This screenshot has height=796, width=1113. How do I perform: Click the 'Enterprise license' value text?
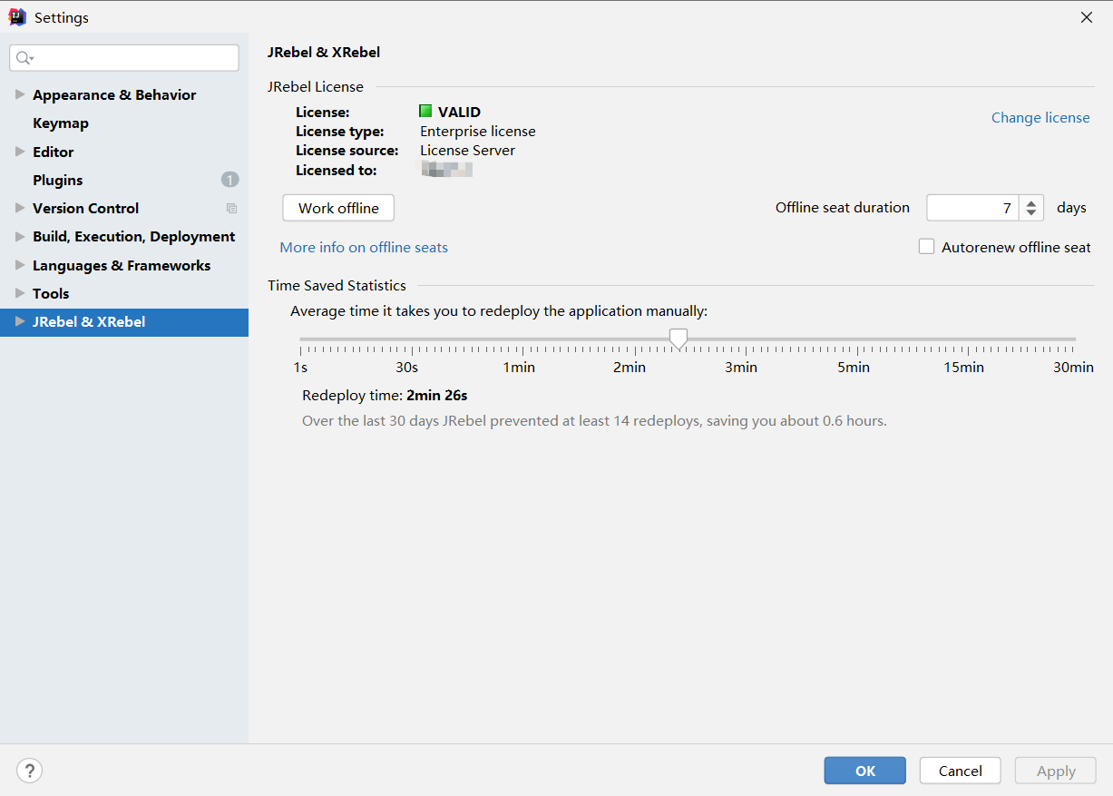tap(478, 131)
